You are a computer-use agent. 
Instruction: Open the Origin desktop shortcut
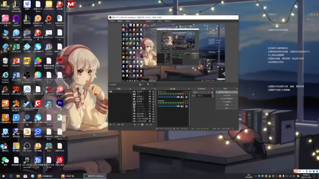(x=49, y=19)
